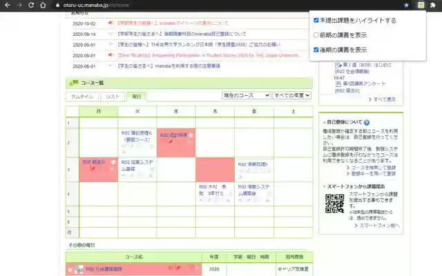Click the course thumbnail in the bottom table row
This screenshot has width=442, height=276.
coord(79,269)
